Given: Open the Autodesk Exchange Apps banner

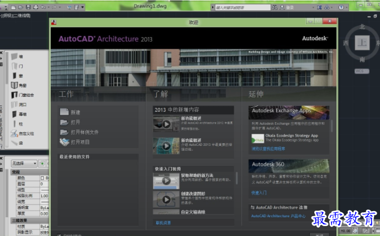Looking at the screenshot, I should (289, 112).
